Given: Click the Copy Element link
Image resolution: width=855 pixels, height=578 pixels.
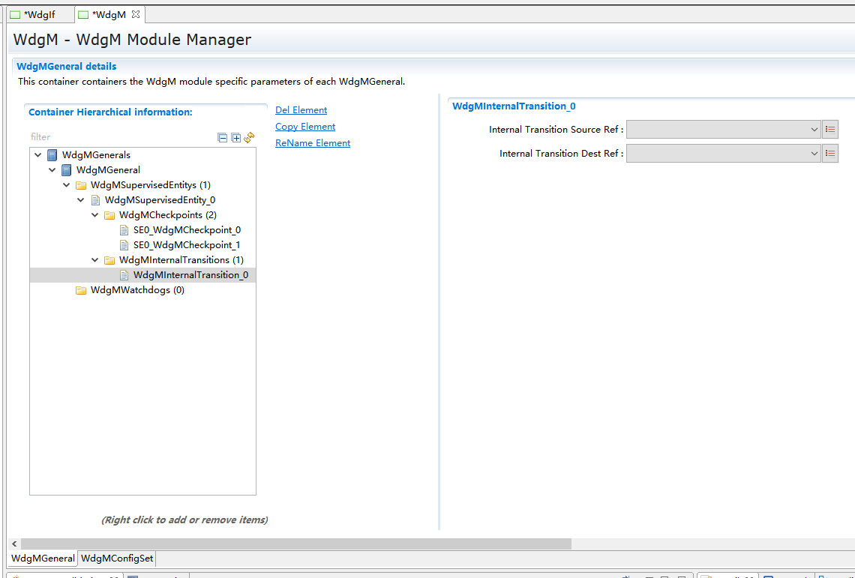Looking at the screenshot, I should pos(305,126).
